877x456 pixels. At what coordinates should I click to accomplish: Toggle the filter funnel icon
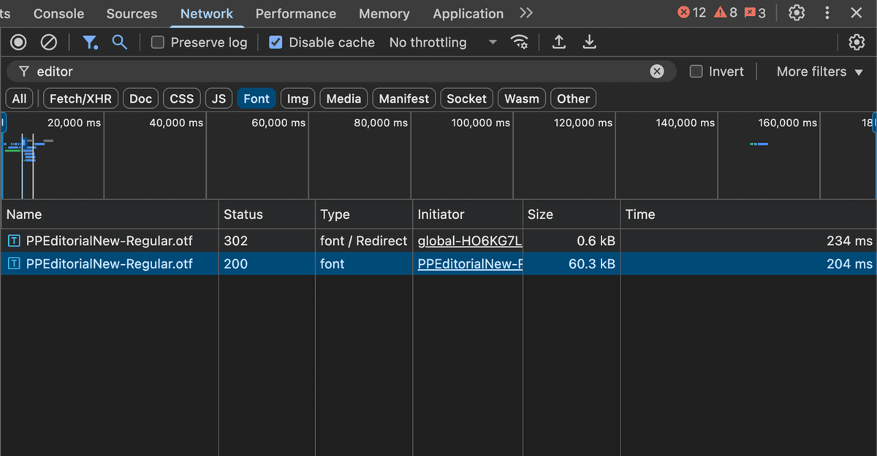(x=90, y=42)
